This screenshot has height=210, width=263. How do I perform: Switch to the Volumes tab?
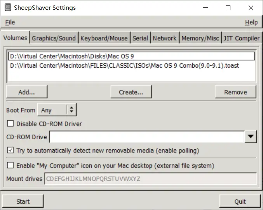[x=15, y=38]
